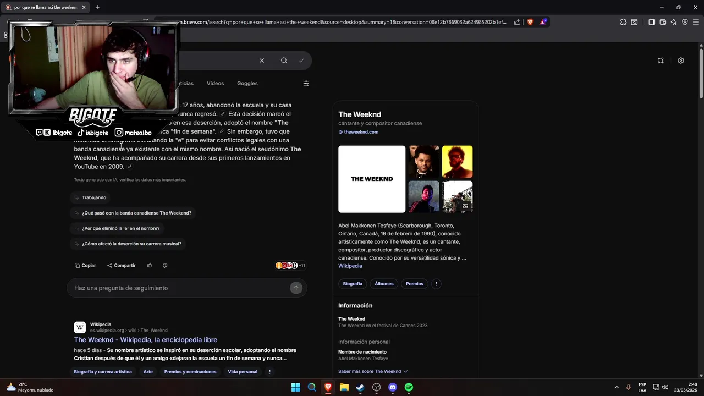Open 'The Weeknd - Wikipedia, la enciclopedia libre' result
The image size is (704, 396).
pyautogui.click(x=146, y=340)
